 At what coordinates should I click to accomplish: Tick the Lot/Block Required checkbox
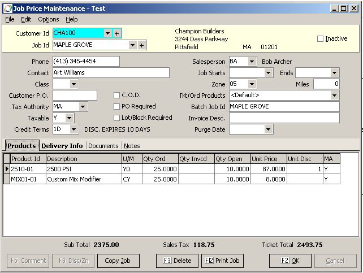tap(117, 118)
